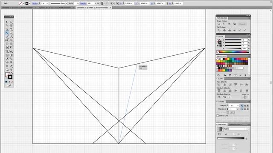Select the Column Graph tool
The width and height of the screenshot is (273, 153).
11,51
